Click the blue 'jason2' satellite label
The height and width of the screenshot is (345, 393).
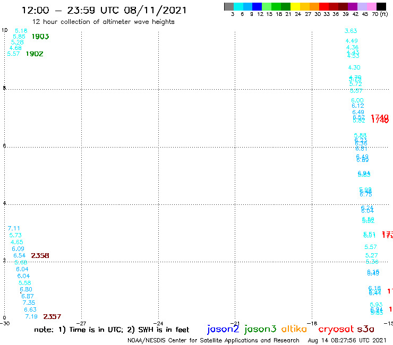(x=223, y=329)
